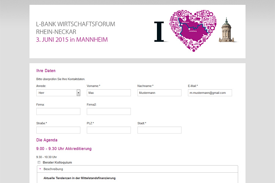The width and height of the screenshot is (275, 183).
Task: Open the Anrede dropdown showing Herr
Action: pos(58,93)
